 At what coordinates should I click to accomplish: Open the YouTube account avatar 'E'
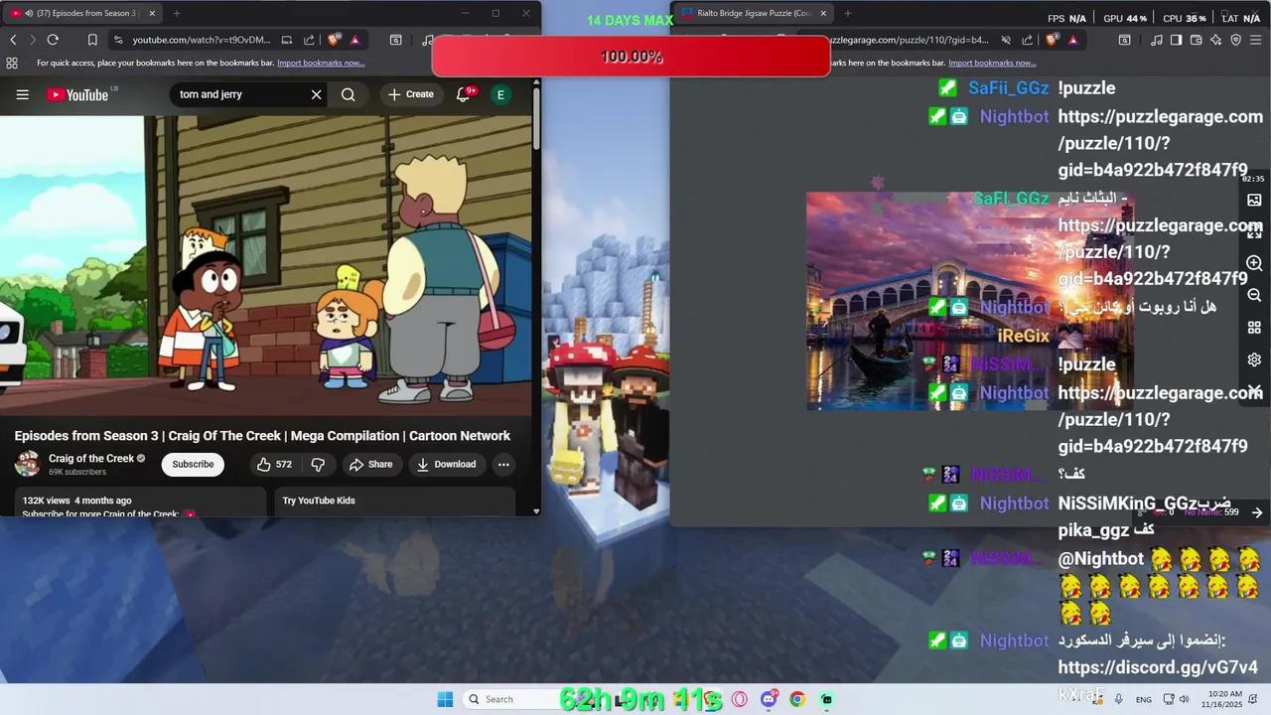point(500,94)
